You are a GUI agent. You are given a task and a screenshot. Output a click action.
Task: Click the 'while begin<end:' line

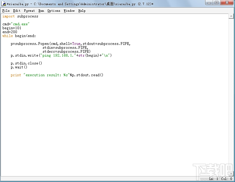(x=19, y=36)
